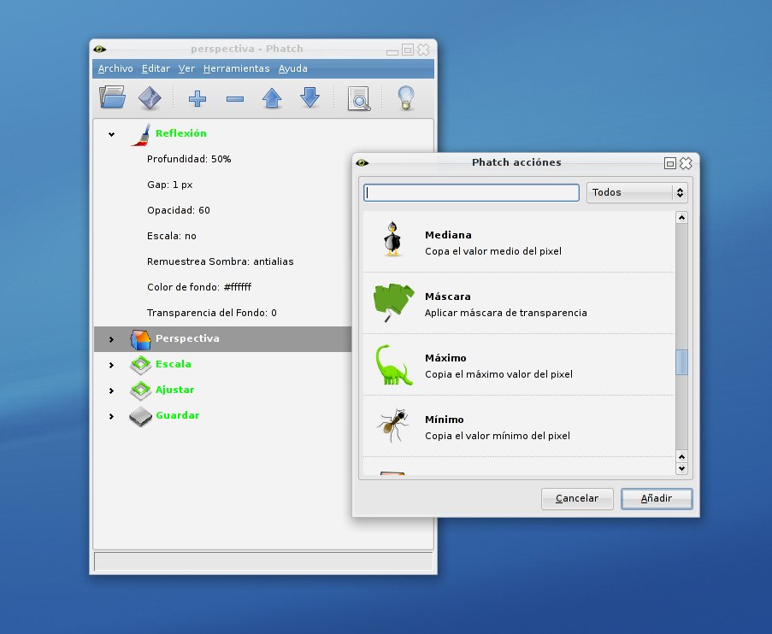Click the Perspectiva cube icon

(x=140, y=339)
